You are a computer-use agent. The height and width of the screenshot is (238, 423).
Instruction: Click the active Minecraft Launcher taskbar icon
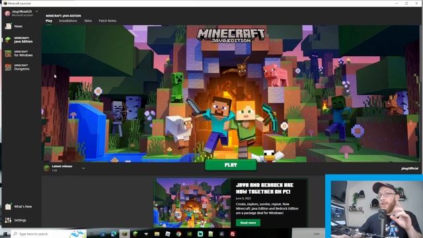(124, 233)
